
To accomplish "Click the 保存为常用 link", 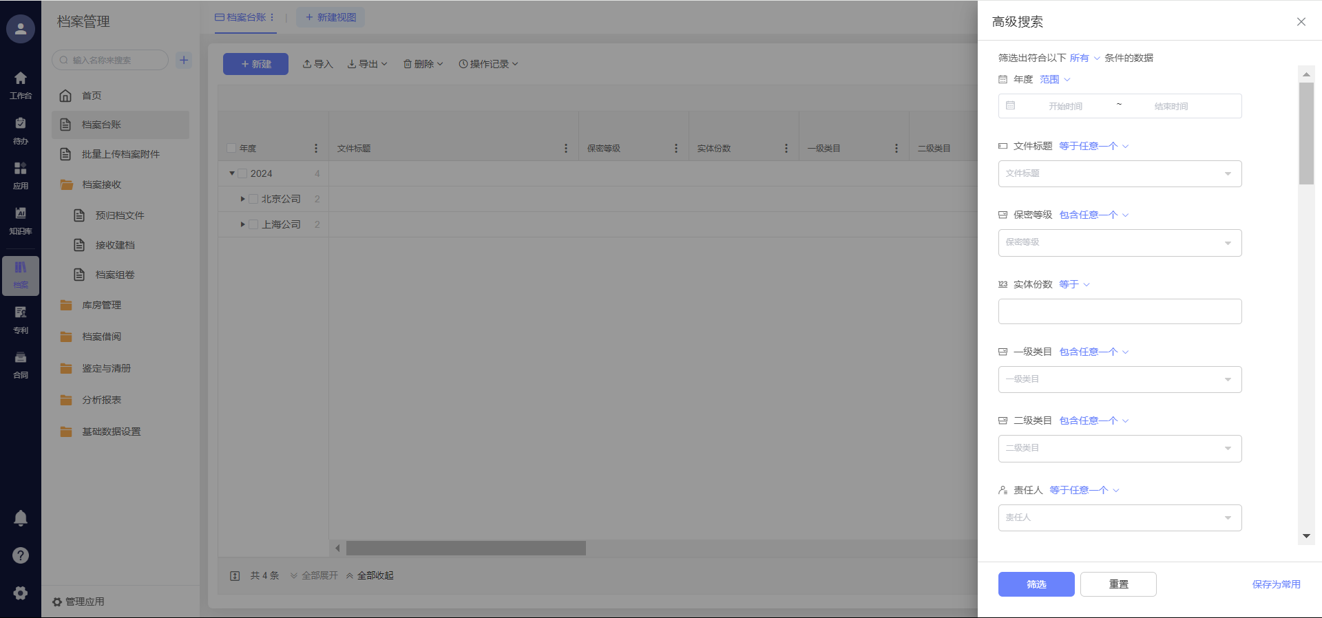I will [1276, 584].
